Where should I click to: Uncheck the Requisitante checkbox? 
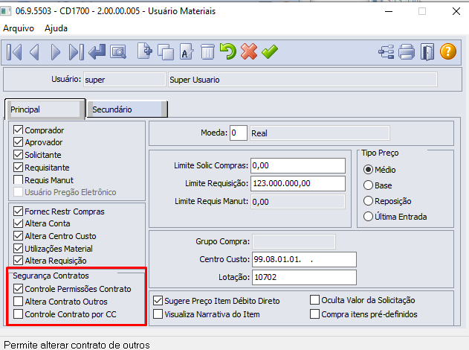[19, 168]
